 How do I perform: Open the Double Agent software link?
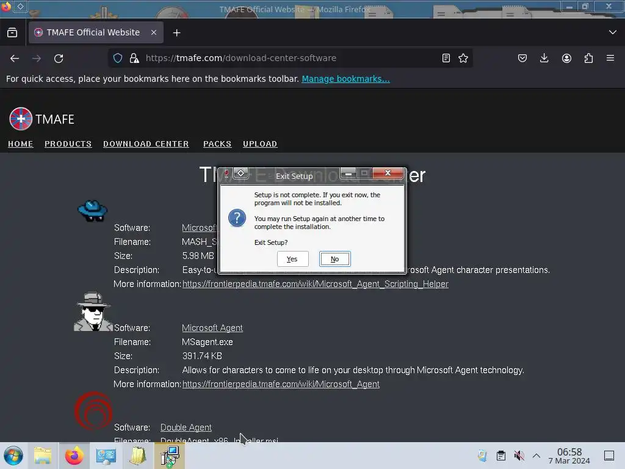[186, 427]
